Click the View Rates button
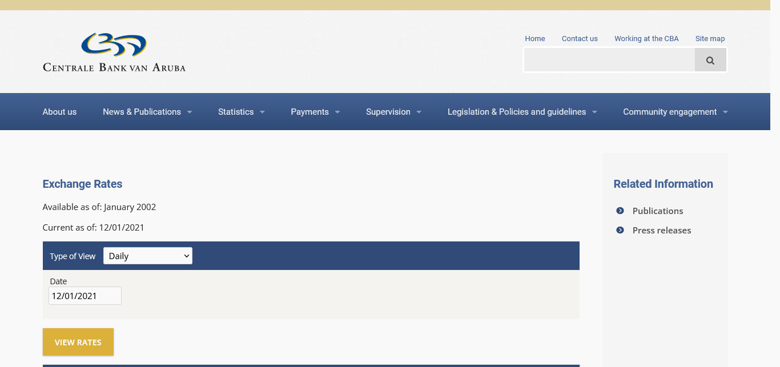 coord(78,342)
